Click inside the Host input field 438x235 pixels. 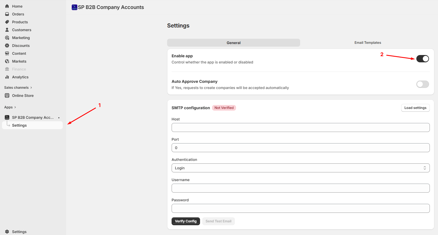300,127
